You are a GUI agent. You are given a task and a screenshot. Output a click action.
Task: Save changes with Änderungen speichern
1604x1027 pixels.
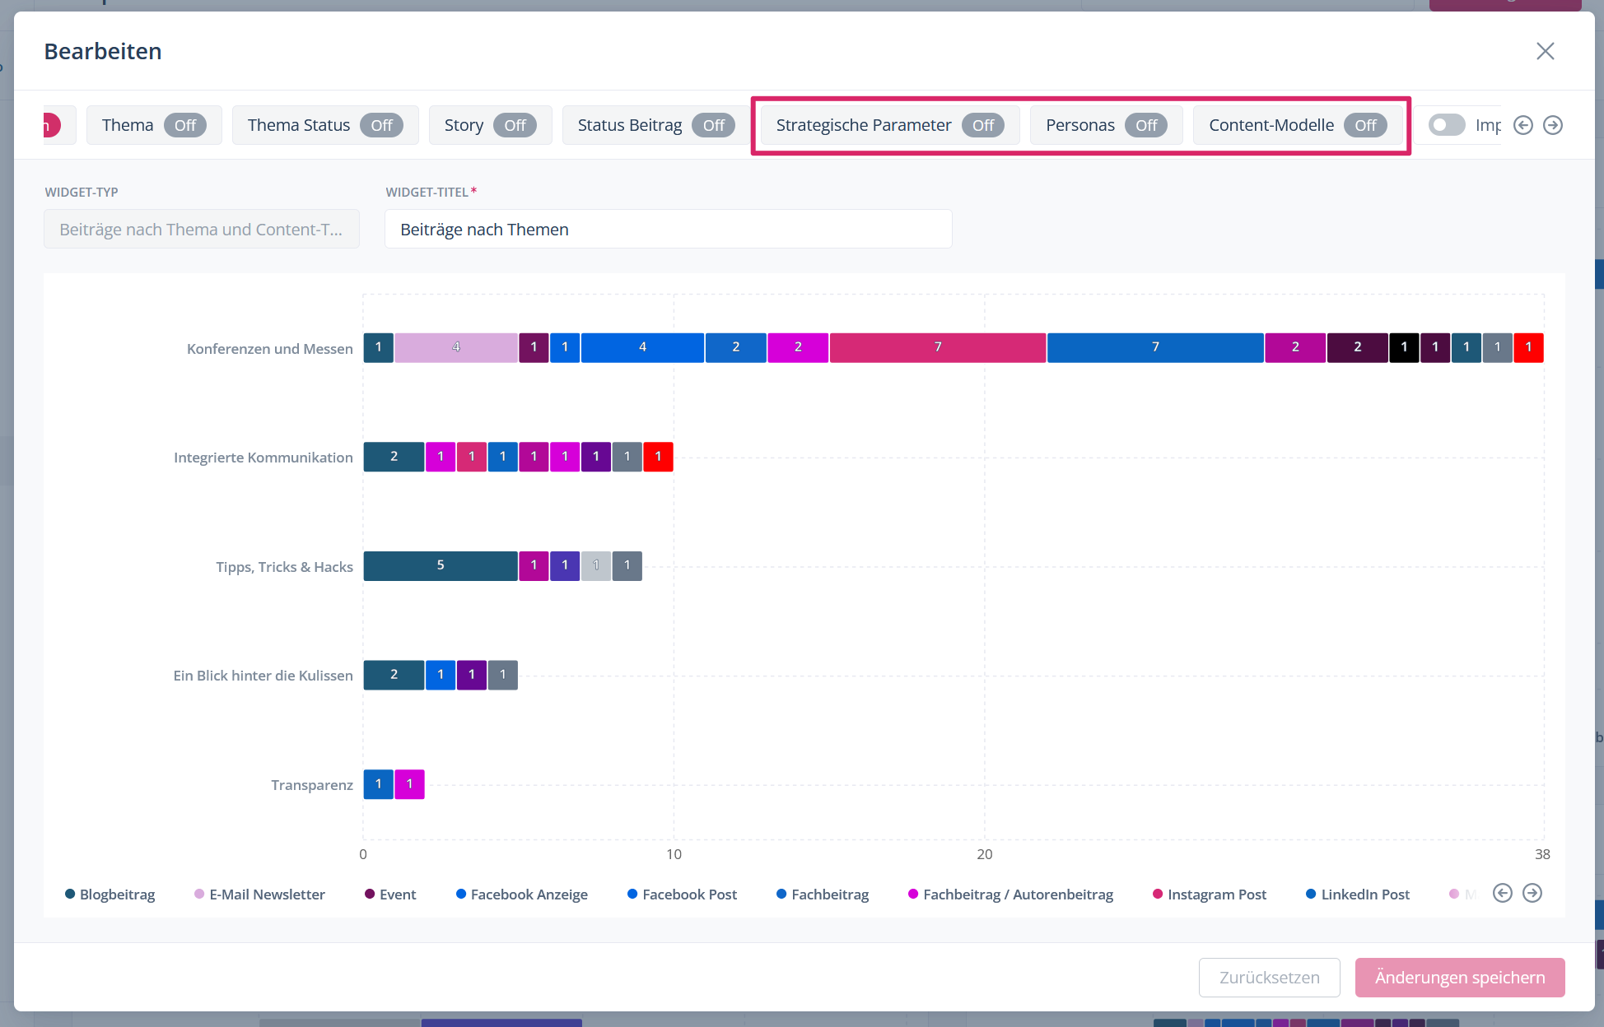pos(1459,978)
